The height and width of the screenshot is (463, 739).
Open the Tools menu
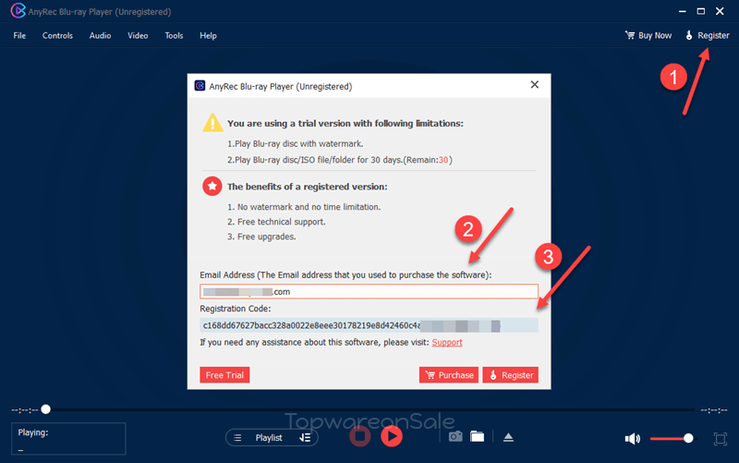[174, 36]
